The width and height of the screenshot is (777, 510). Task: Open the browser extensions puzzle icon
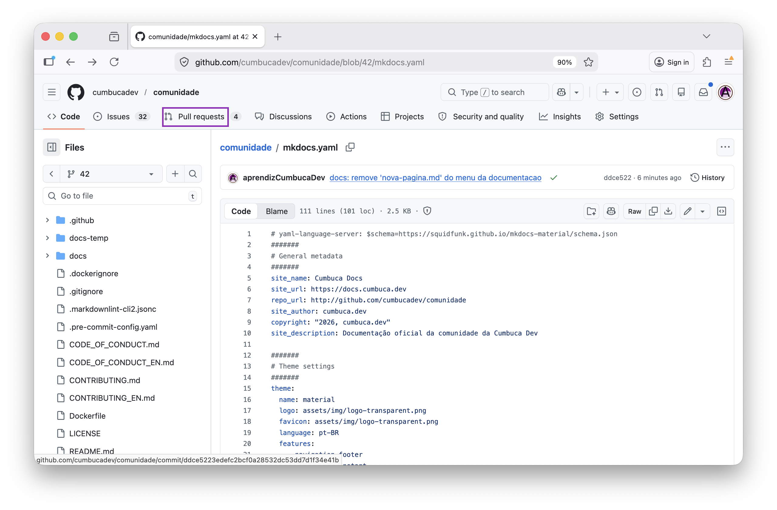point(707,62)
